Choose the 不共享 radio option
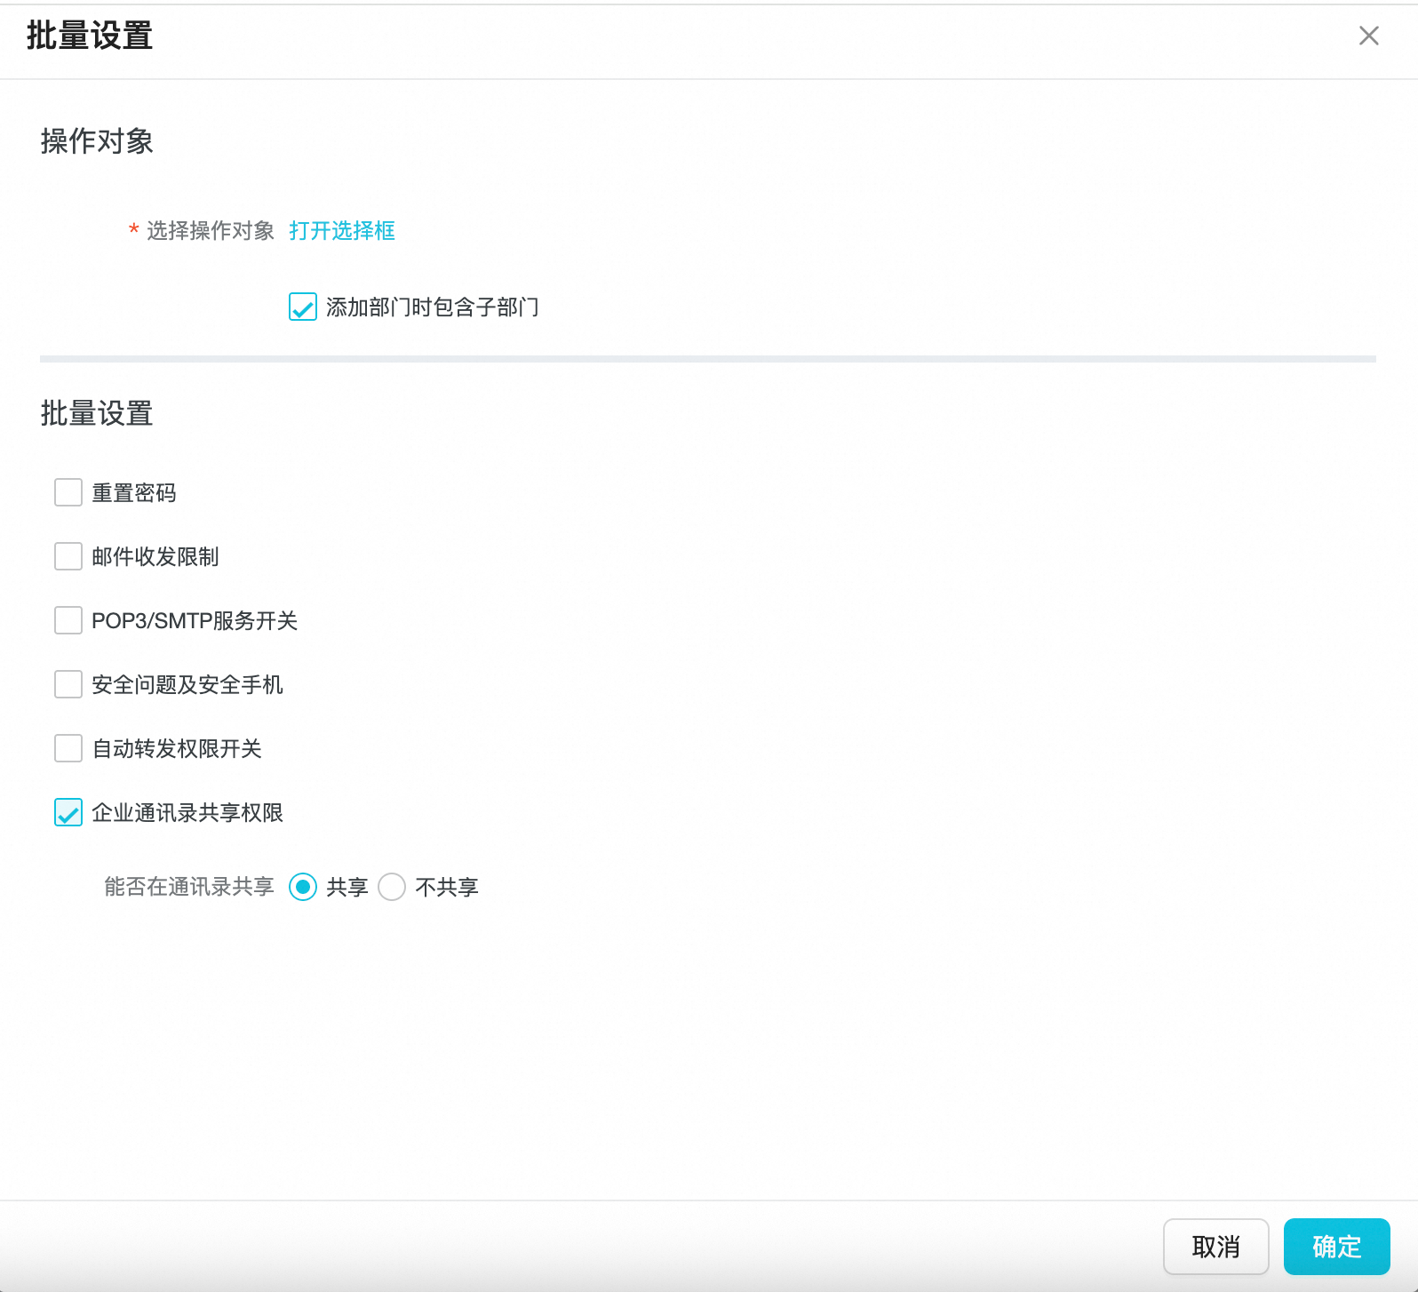Image resolution: width=1418 pixels, height=1292 pixels. pos(392,887)
